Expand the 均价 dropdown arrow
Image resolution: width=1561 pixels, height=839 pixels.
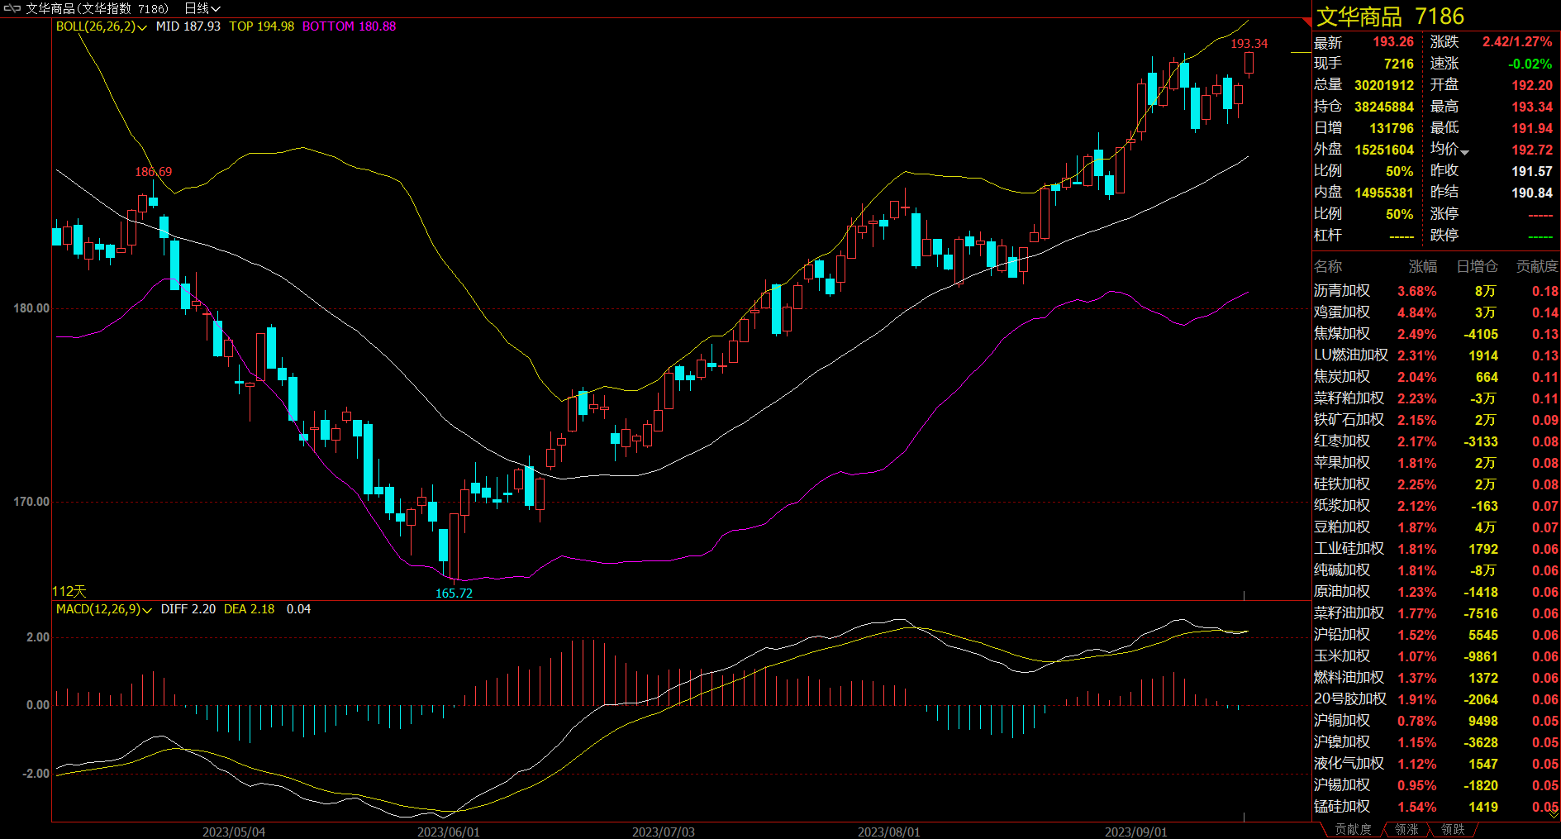coord(1465,151)
